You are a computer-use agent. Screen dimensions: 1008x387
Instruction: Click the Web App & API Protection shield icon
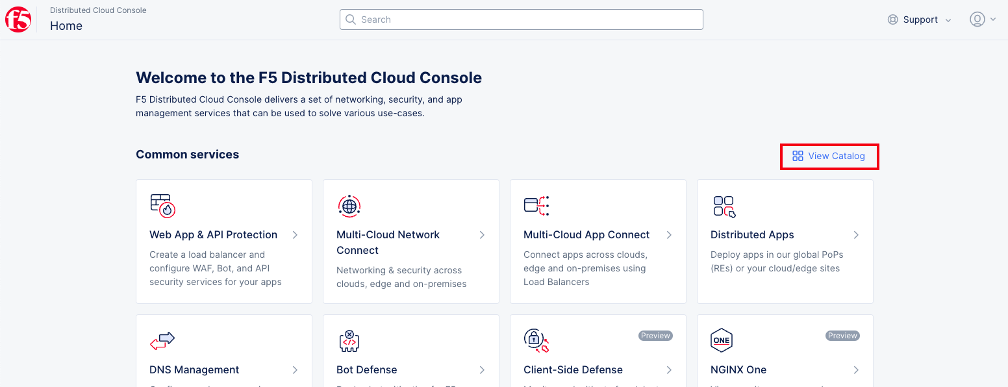(162, 205)
